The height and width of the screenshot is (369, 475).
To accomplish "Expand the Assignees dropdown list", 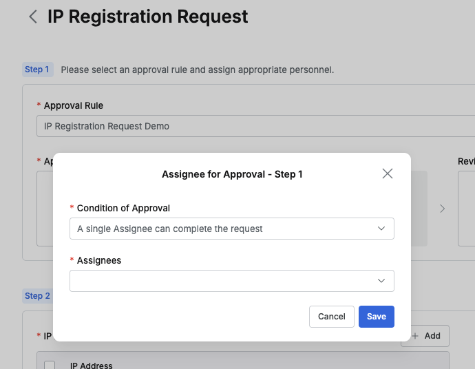I will [231, 281].
